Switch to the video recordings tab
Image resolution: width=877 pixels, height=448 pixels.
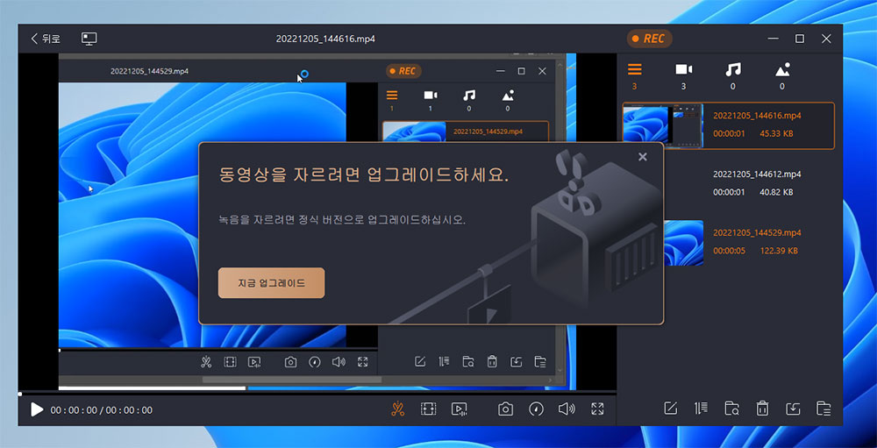(x=683, y=69)
